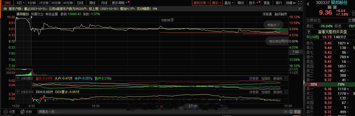Click stock name 银邦股份 in header
Image resolution: width=355 pixels, height=116 pixels.
pyautogui.click(x=339, y=2)
